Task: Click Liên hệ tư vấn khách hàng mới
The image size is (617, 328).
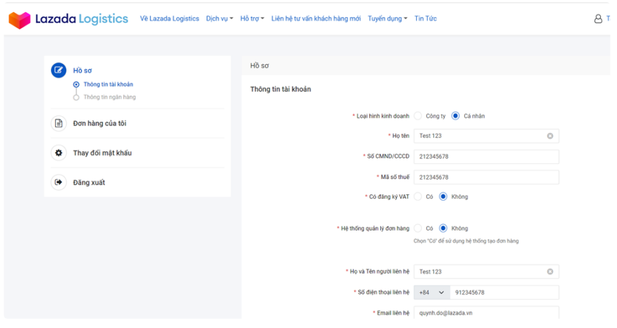Action: (316, 19)
